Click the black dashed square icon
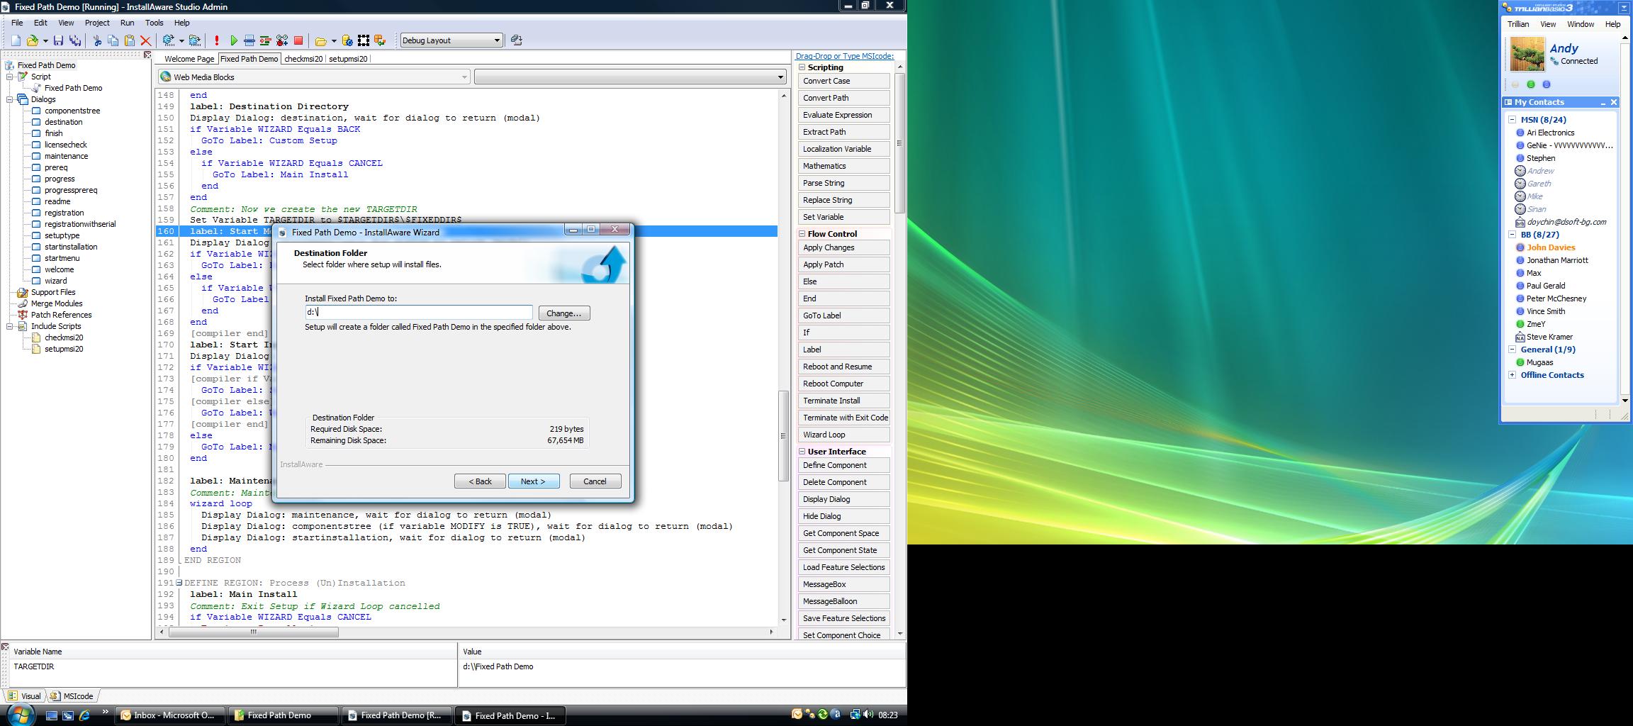Screen dimensions: 1633x726 point(364,40)
